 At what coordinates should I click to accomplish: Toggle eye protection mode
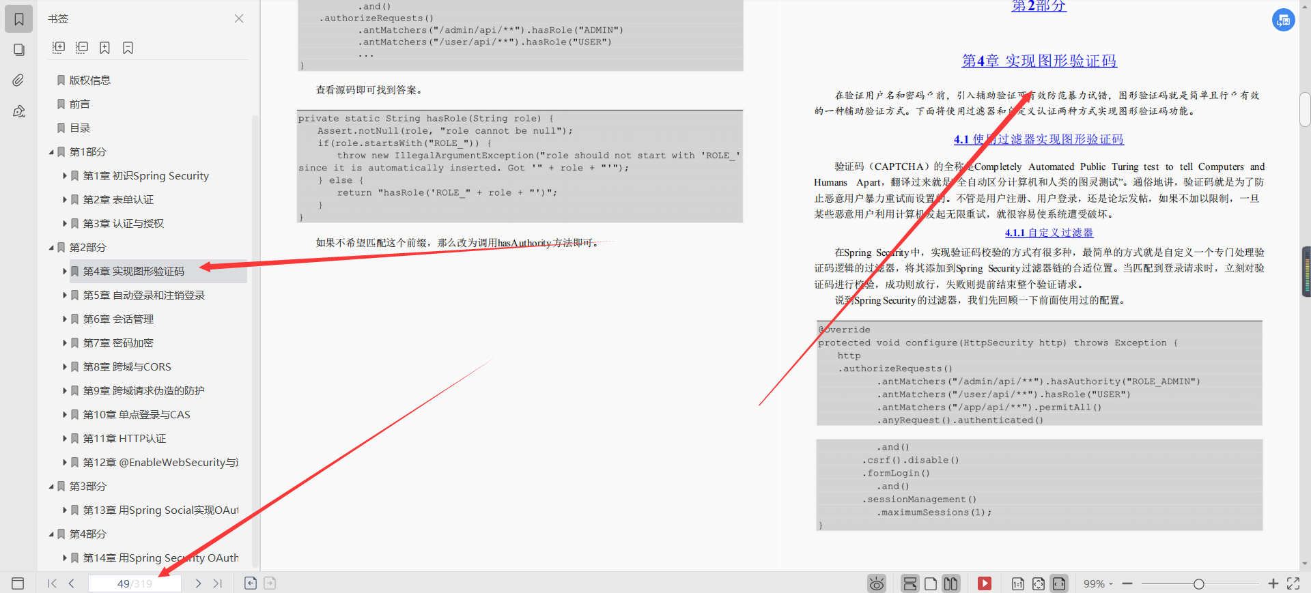877,583
